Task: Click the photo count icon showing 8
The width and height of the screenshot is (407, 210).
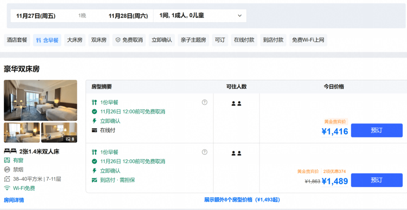Action: point(68,139)
